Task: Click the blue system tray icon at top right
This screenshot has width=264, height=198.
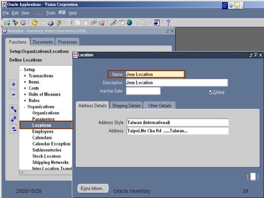Action: (x=225, y=5)
